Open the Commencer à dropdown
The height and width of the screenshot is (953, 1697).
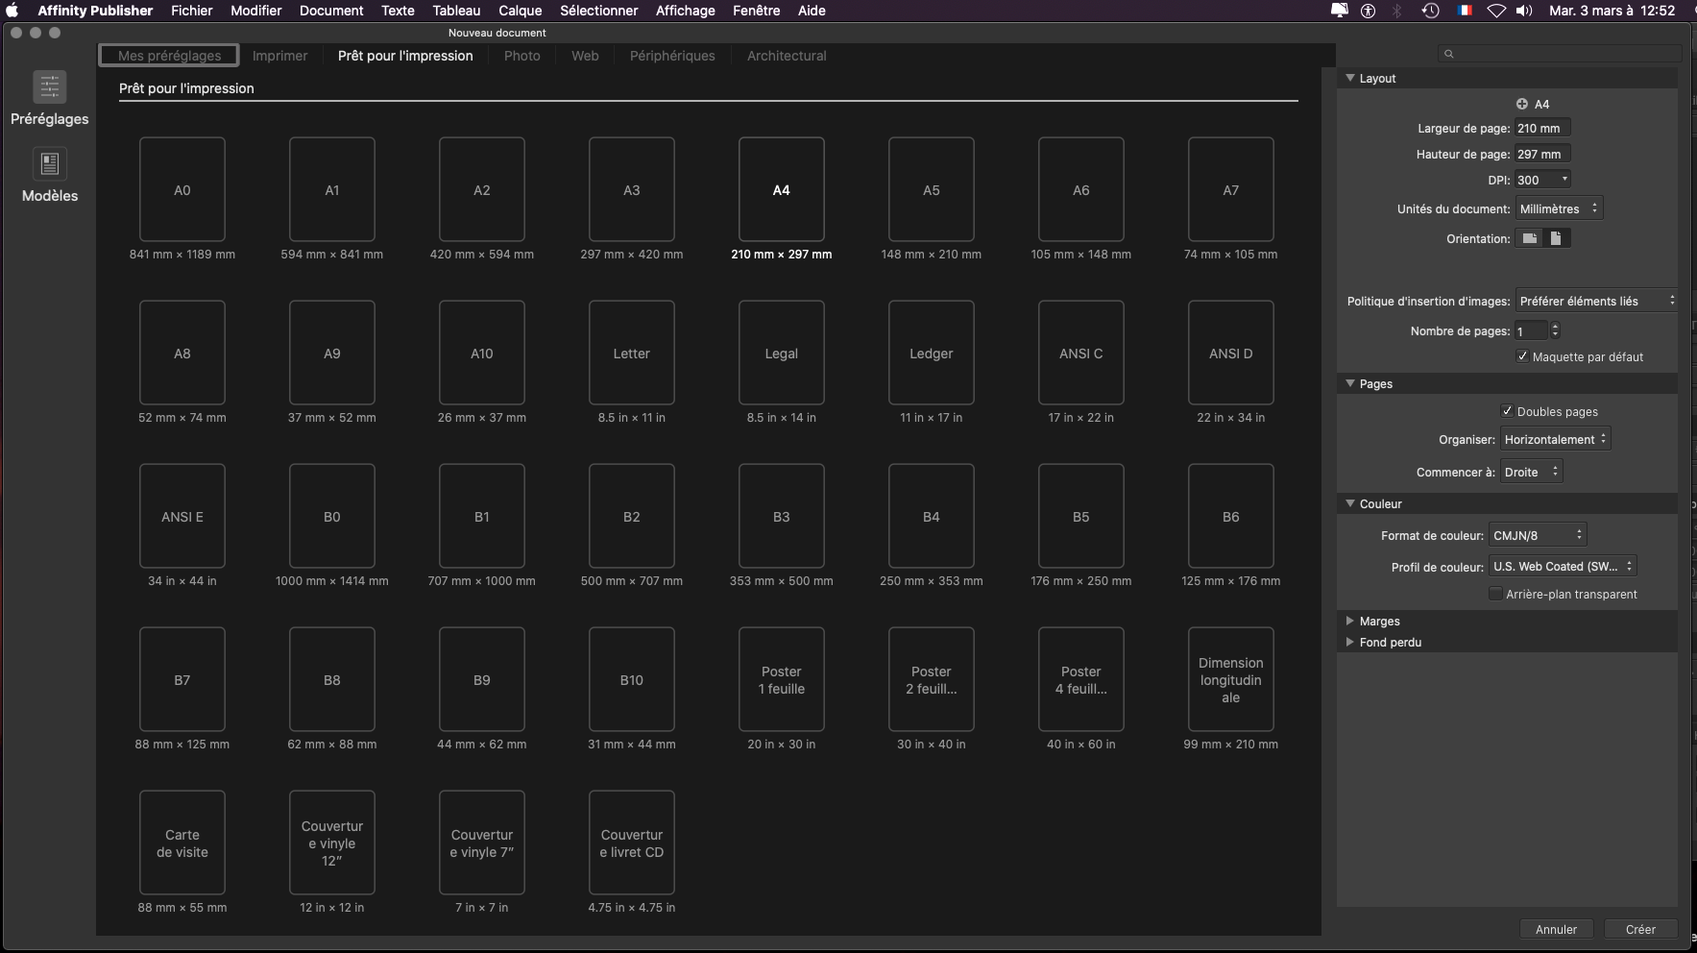point(1532,472)
